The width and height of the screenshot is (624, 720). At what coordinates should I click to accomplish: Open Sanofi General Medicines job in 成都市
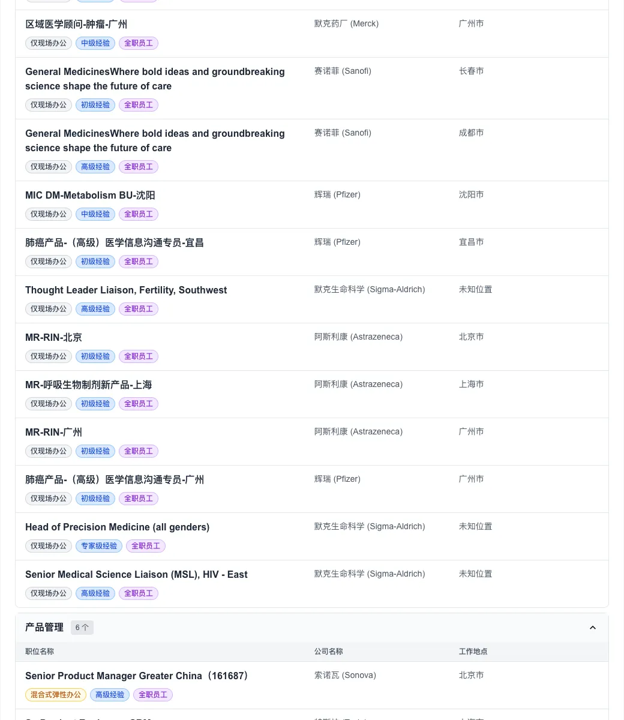[155, 141]
